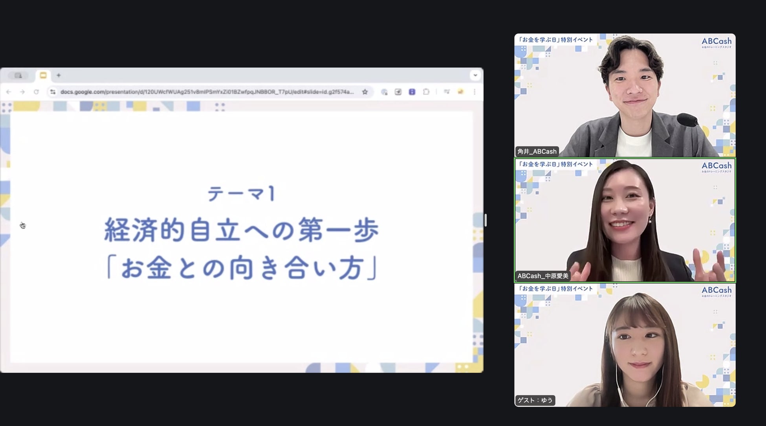Open a new browser tab
The height and width of the screenshot is (426, 766).
click(x=59, y=75)
